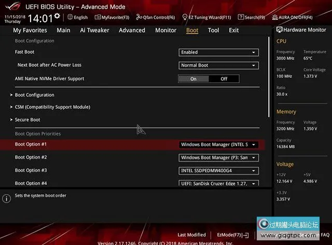Click the ROG logo at top left
332x245 pixels.
click(x=13, y=6)
